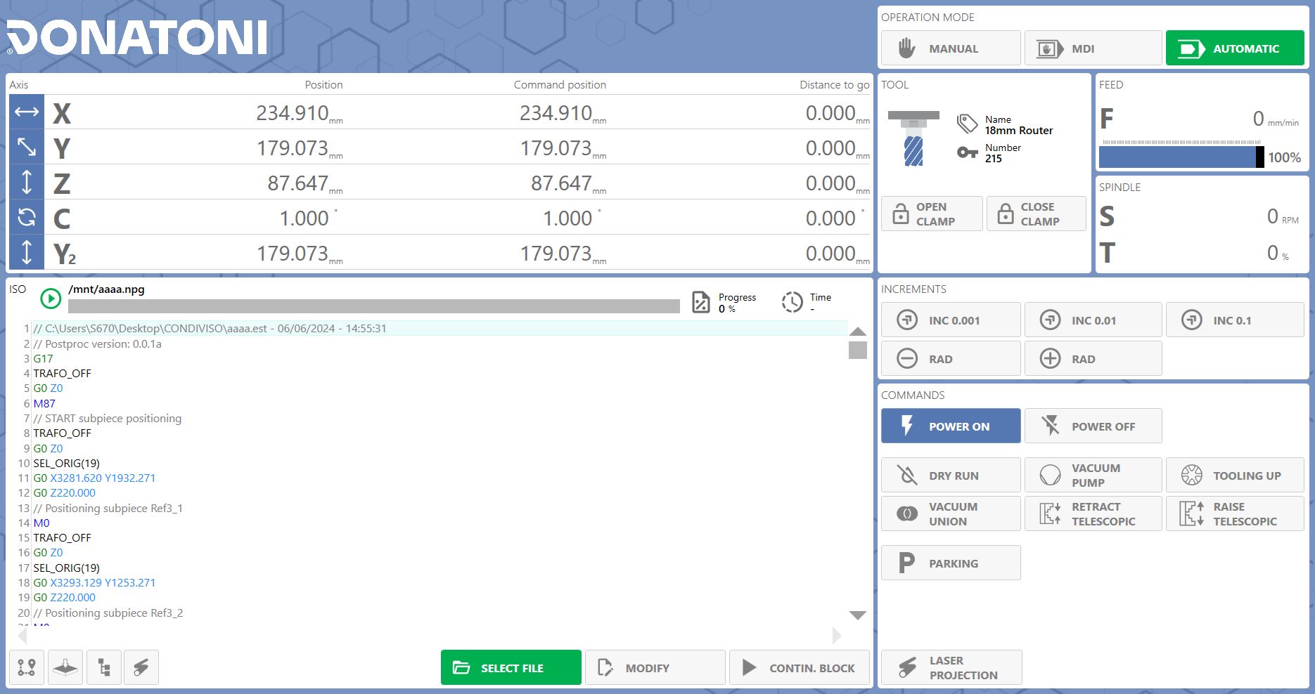Activate Laser Projection
This screenshot has width=1315, height=694.
(951, 667)
